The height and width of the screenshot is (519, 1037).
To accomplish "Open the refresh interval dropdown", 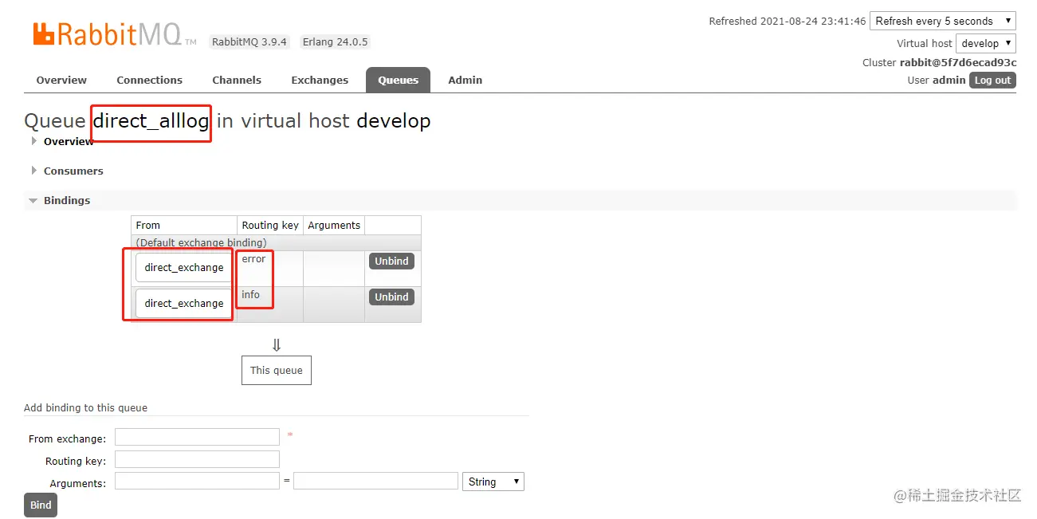I will [942, 21].
